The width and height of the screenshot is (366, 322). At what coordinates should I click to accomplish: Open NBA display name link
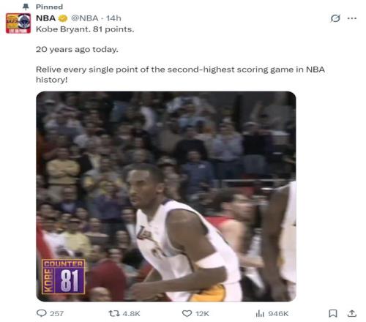(45, 18)
